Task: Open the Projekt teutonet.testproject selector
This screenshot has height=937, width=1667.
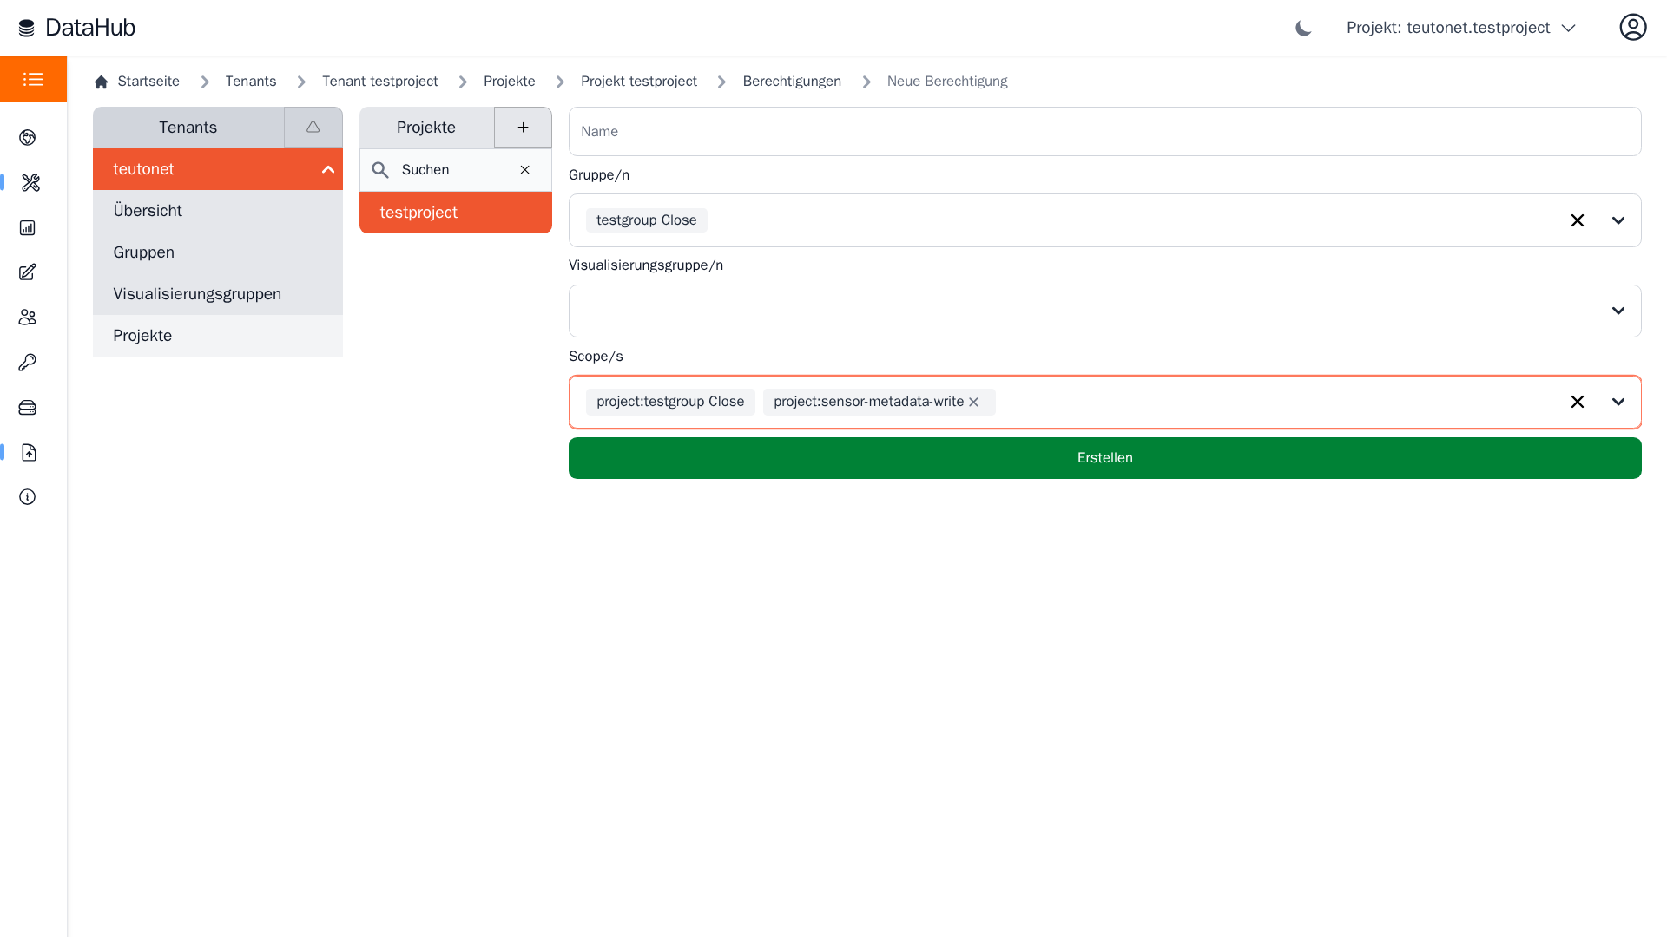Action: tap(1460, 28)
